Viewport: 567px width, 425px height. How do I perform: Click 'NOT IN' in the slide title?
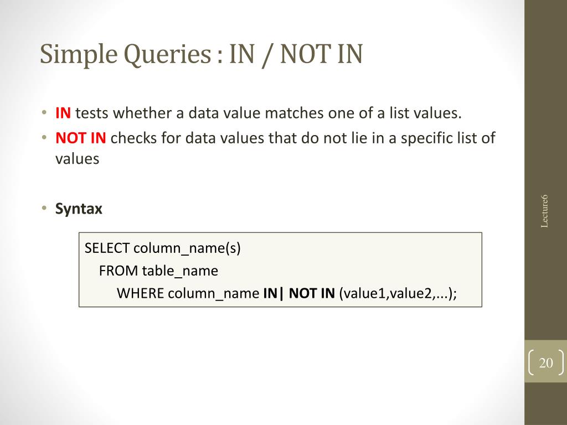pyautogui.click(x=322, y=55)
